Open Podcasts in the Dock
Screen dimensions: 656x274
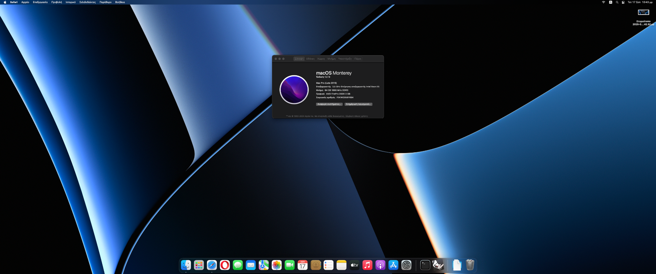pos(381,265)
